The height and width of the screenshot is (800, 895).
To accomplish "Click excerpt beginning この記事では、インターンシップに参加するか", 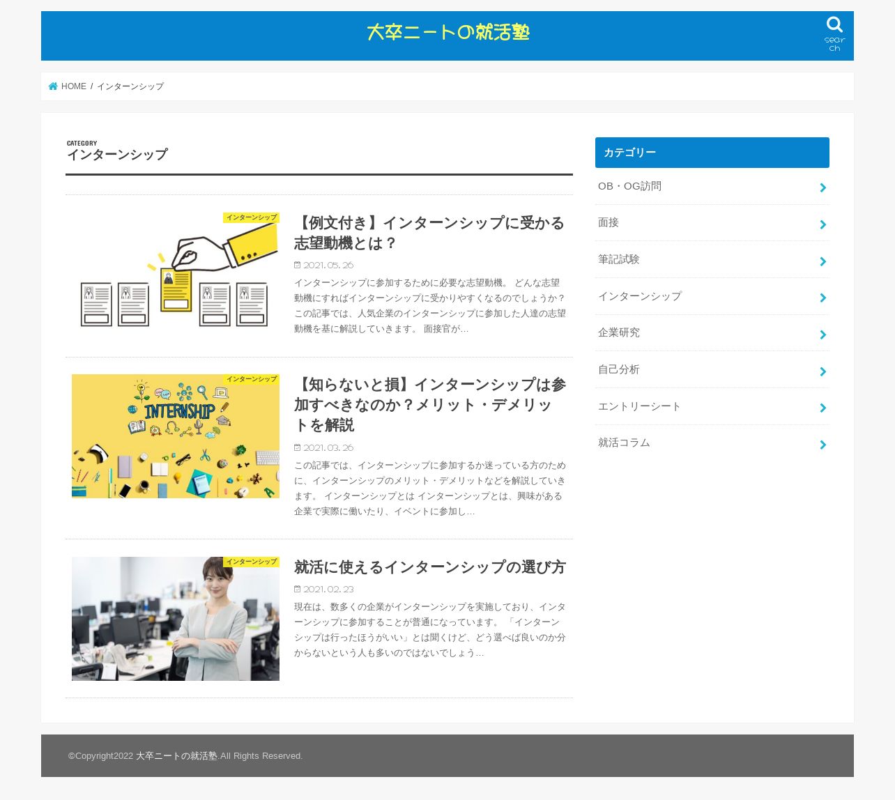I will (x=430, y=489).
